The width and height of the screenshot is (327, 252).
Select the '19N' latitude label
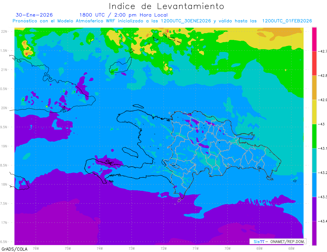(x=4, y=146)
